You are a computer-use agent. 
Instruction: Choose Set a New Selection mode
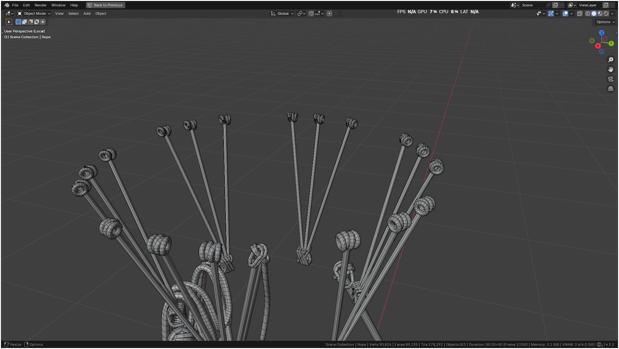[18, 22]
